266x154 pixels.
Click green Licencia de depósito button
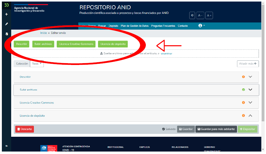113,44
